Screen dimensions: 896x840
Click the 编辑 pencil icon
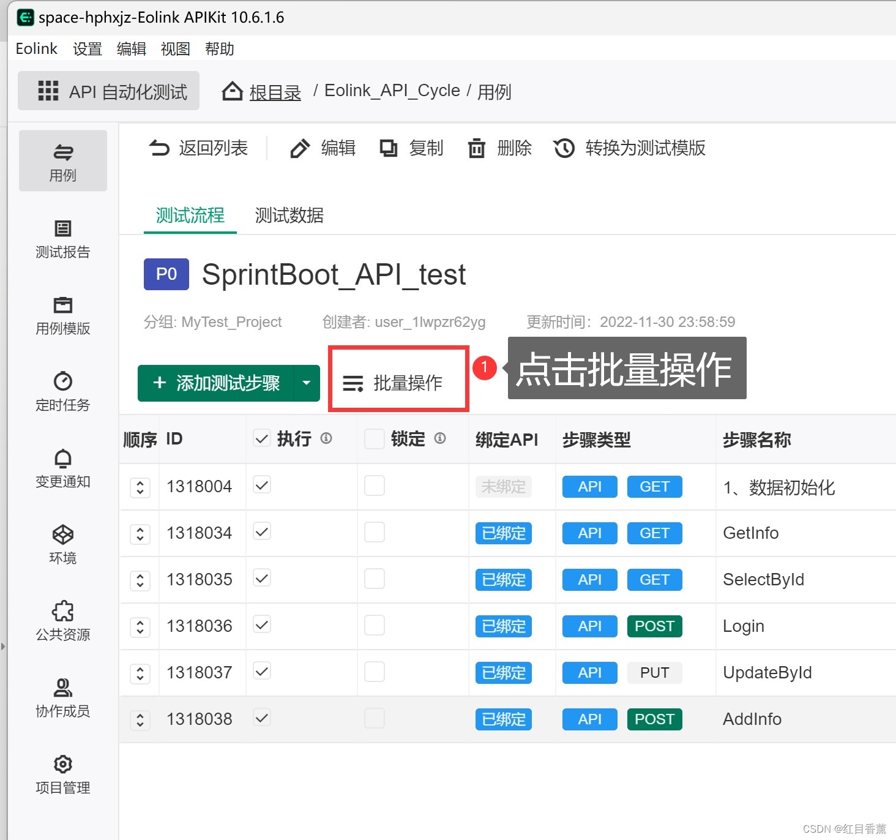click(x=300, y=148)
